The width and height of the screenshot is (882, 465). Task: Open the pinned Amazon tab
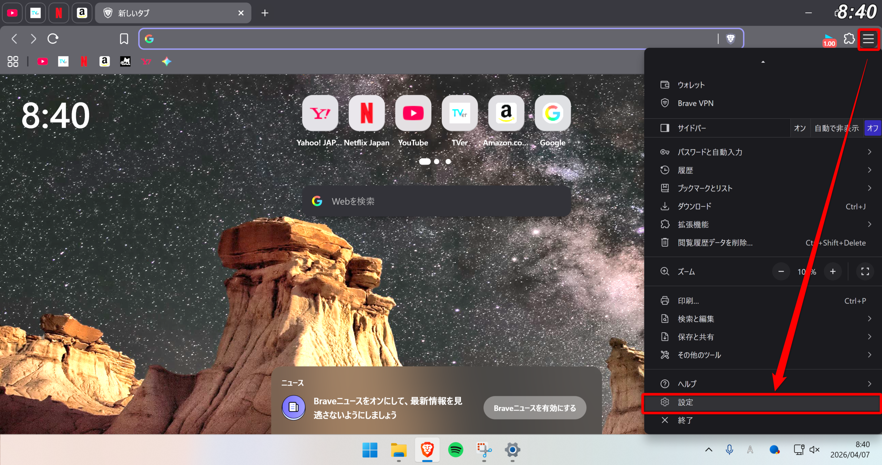click(82, 13)
